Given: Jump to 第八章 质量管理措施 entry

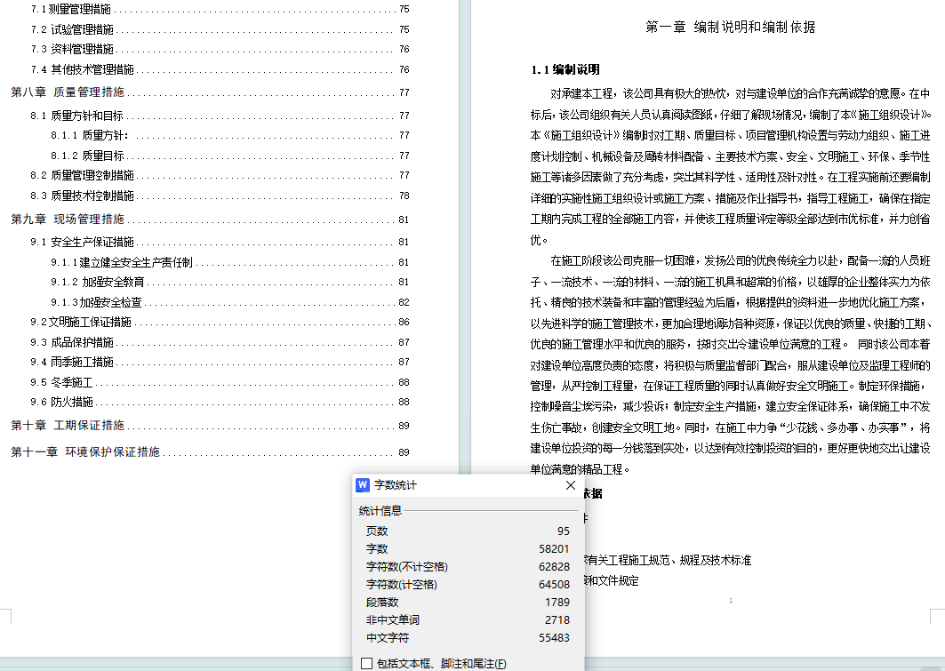Looking at the screenshot, I should [68, 92].
